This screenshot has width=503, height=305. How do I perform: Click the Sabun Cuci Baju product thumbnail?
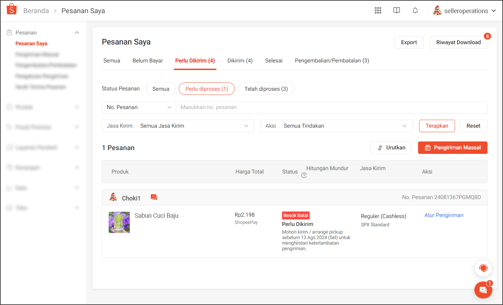pos(119,222)
